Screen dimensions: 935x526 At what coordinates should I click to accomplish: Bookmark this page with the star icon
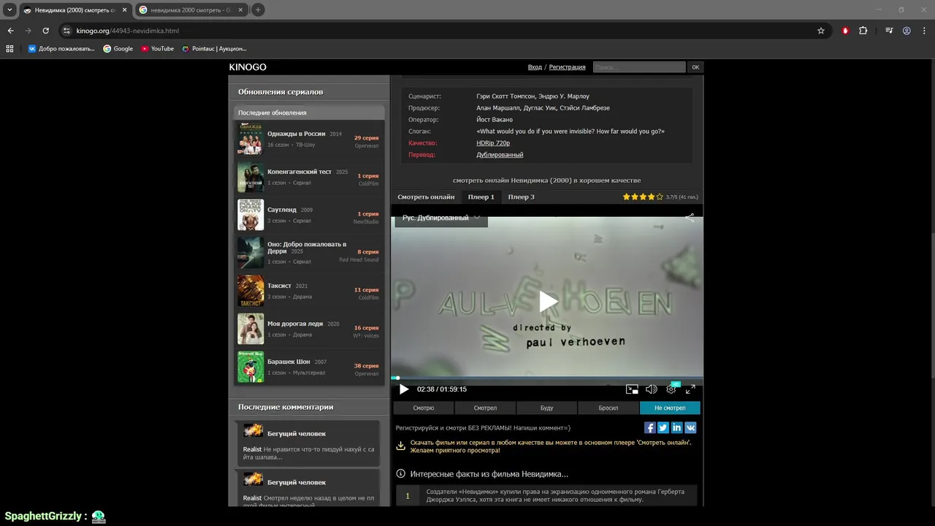tap(821, 31)
